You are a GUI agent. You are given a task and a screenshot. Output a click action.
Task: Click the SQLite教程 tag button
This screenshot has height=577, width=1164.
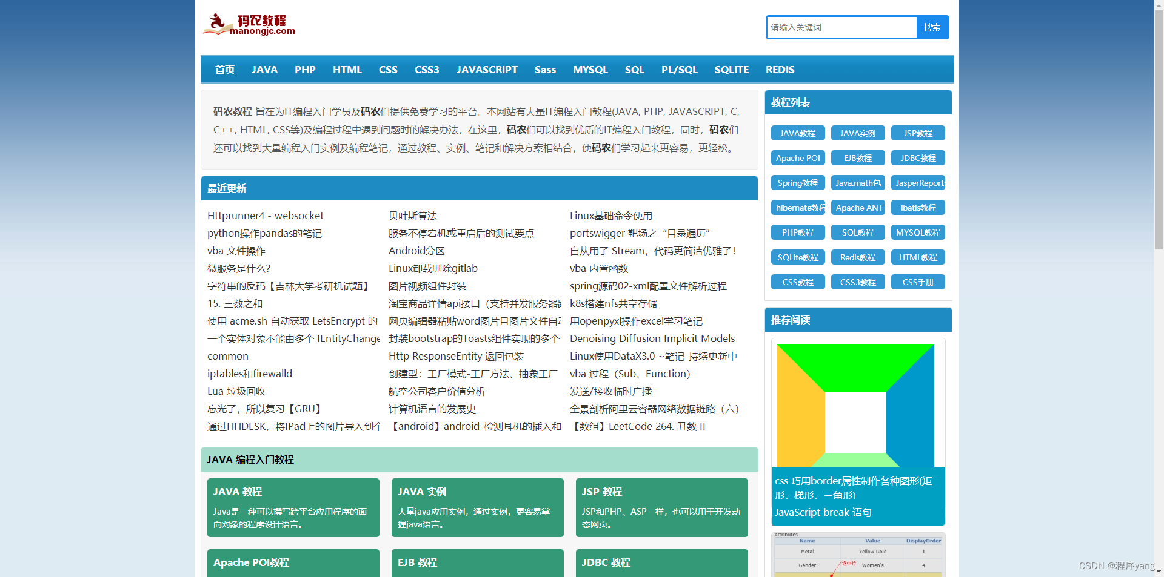[x=798, y=257]
